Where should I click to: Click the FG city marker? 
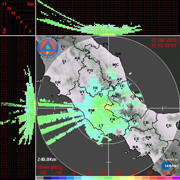(168, 127)
